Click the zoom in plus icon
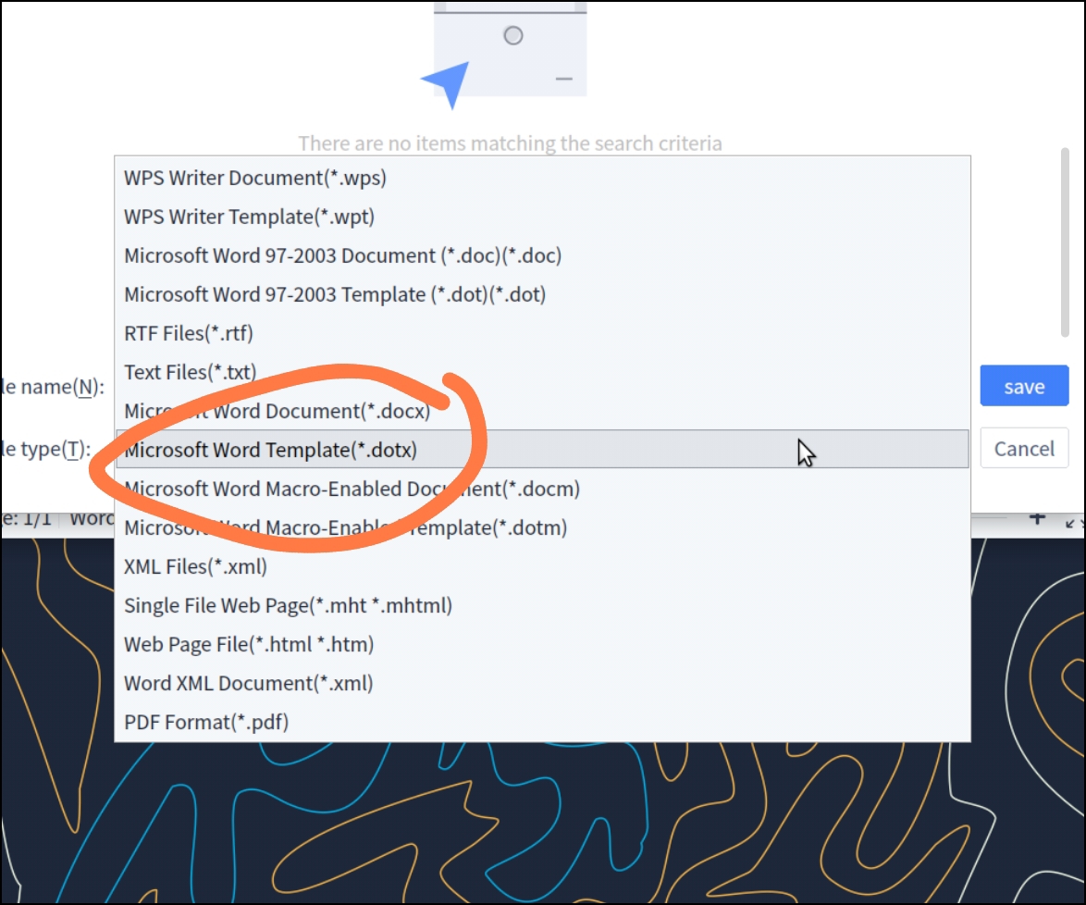1086x905 pixels. tap(1037, 517)
